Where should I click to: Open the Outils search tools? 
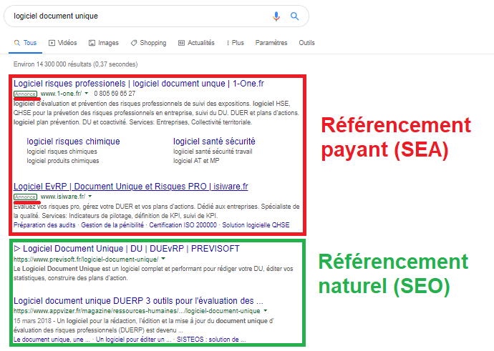point(306,43)
